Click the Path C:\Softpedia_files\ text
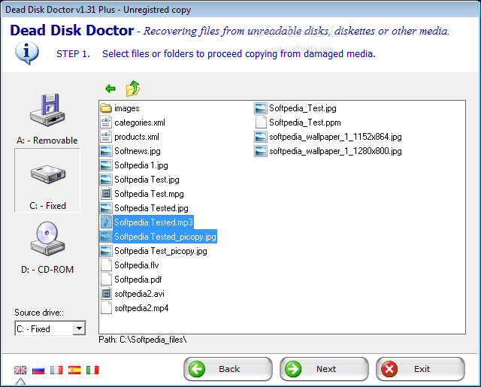481x387 pixels. (143, 340)
